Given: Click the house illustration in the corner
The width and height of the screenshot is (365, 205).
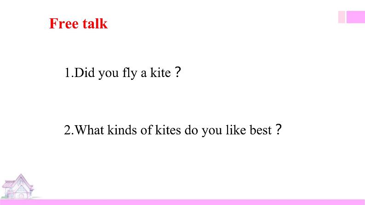Looking at the screenshot, I should coord(18,187).
